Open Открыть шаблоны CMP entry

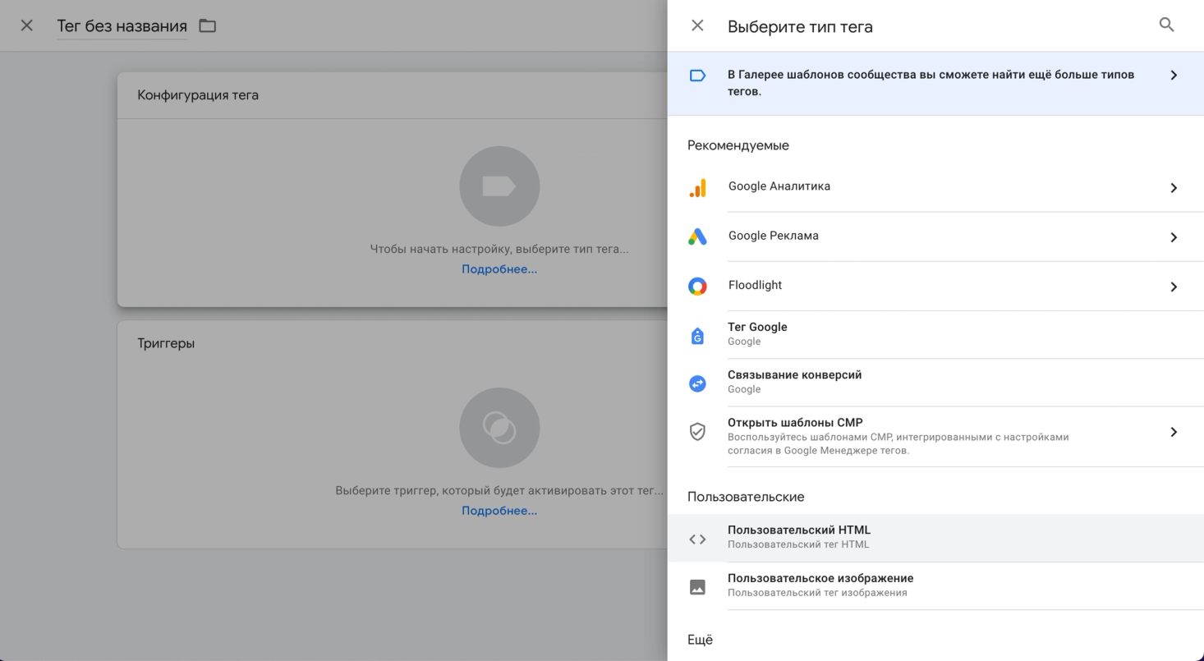pyautogui.click(x=935, y=436)
